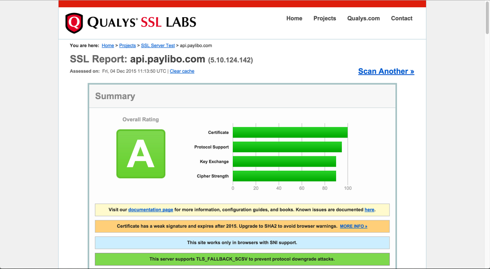The width and height of the screenshot is (490, 269).
Task: Click the Summary section heading
Action: (x=115, y=96)
